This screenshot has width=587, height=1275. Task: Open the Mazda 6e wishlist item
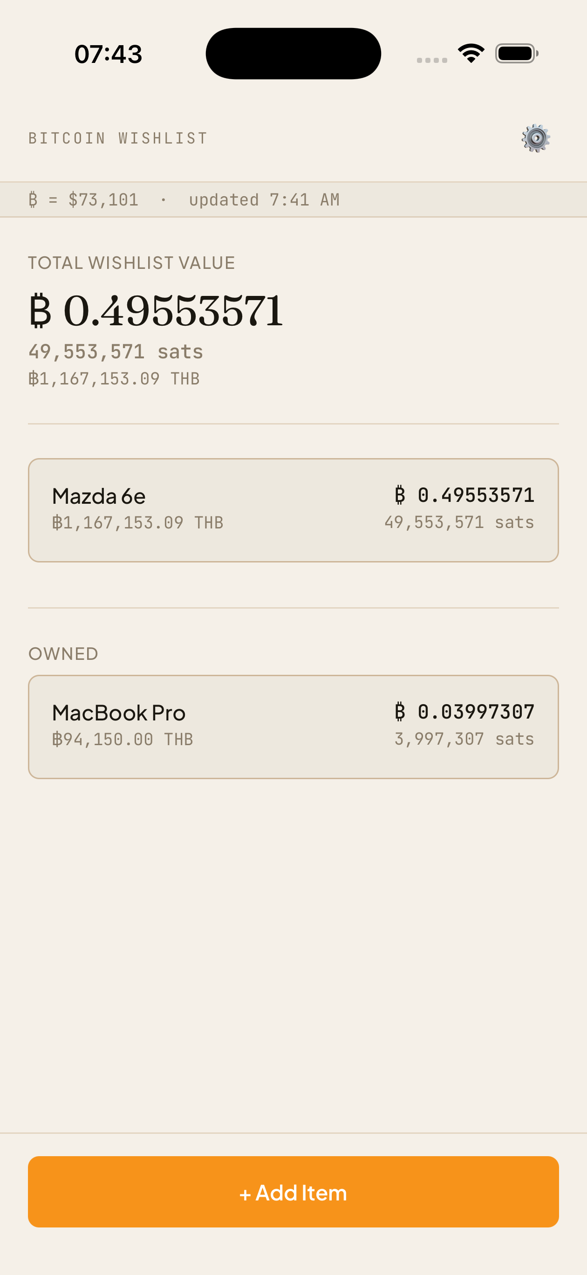(293, 510)
